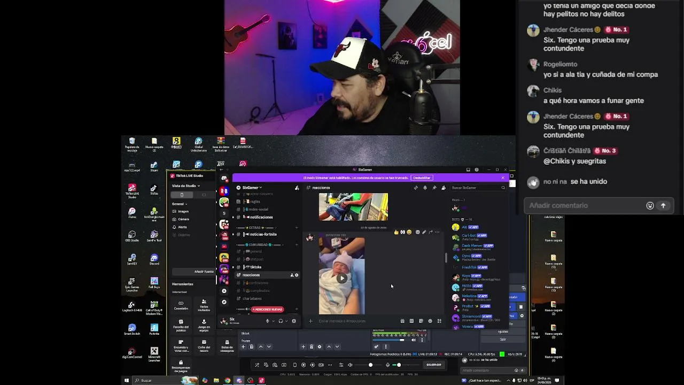Image resolution: width=684 pixels, height=385 pixels.
Task: Open Google Chrome from the taskbar
Action: coord(228,380)
